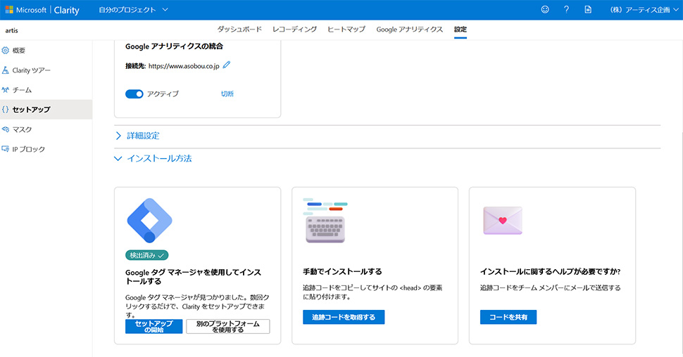Image resolution: width=683 pixels, height=357 pixels.
Task: Click the マスク icon in the sidebar
Action: click(x=5, y=129)
